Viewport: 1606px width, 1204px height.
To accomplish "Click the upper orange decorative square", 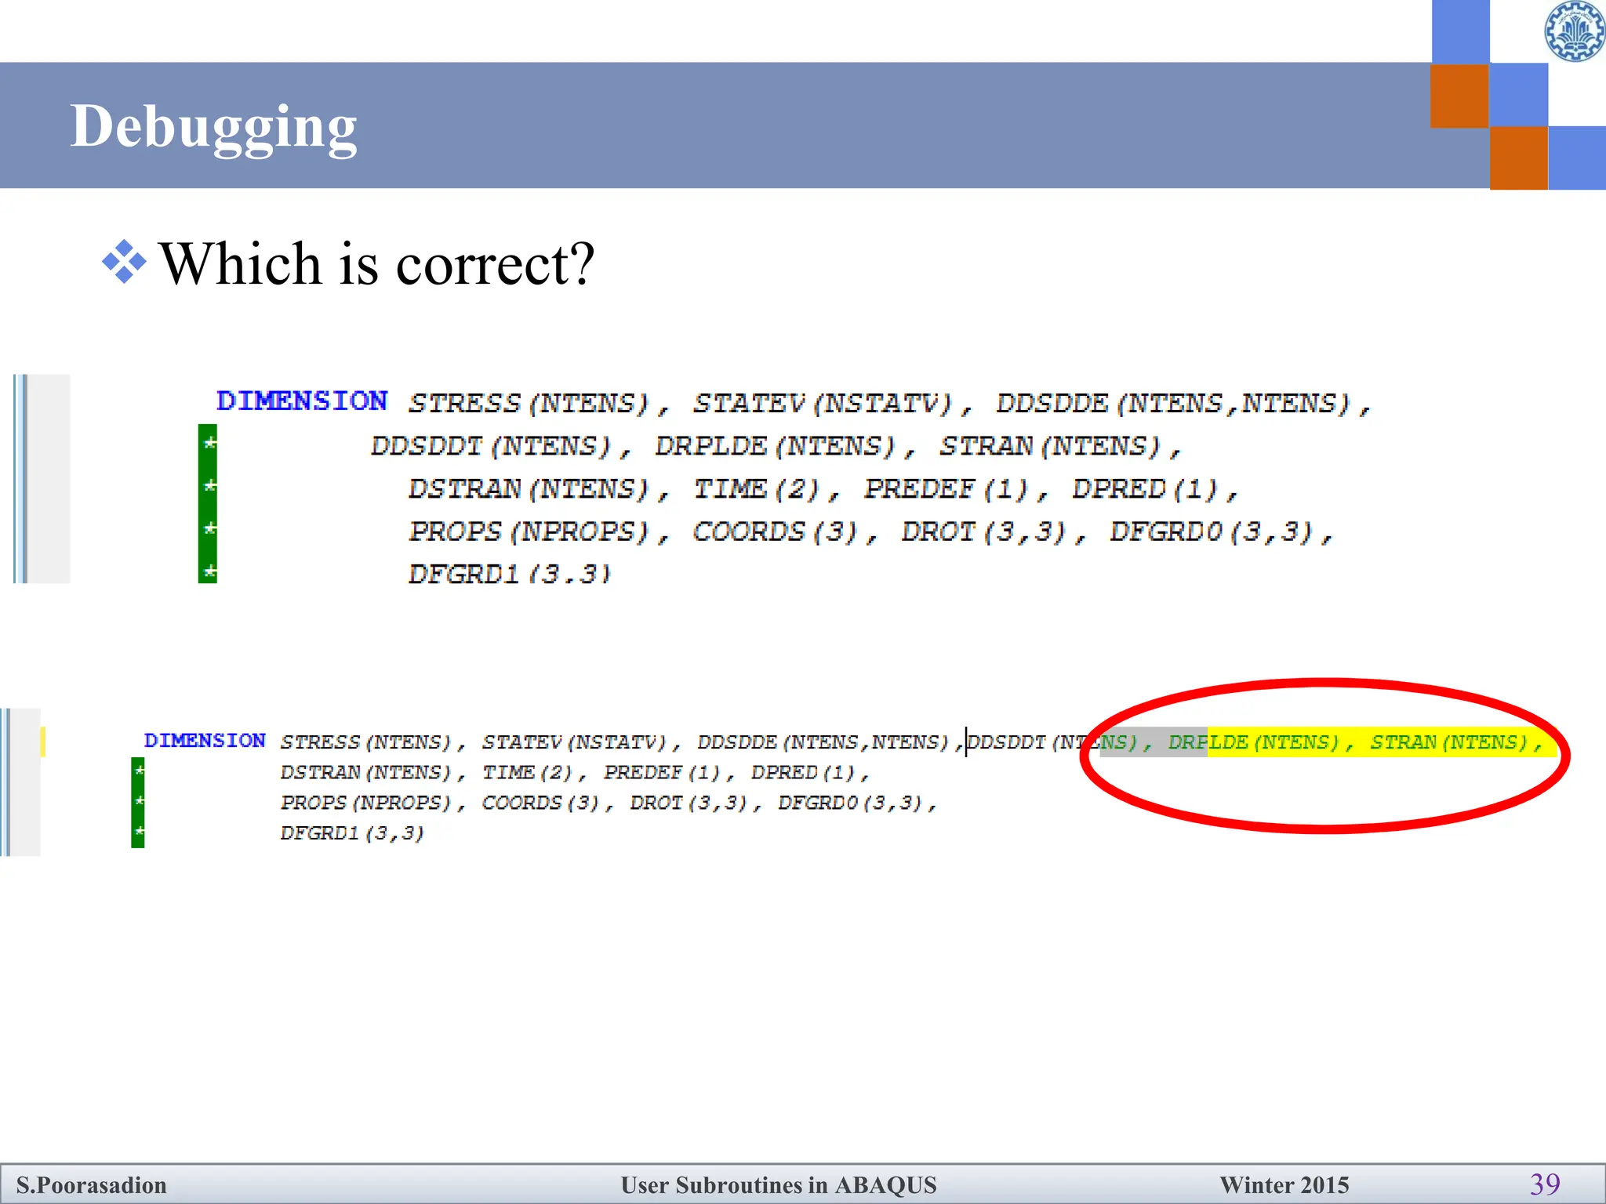I will (1459, 96).
